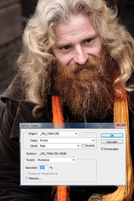Click the Opacidad input field

click(44, 168)
